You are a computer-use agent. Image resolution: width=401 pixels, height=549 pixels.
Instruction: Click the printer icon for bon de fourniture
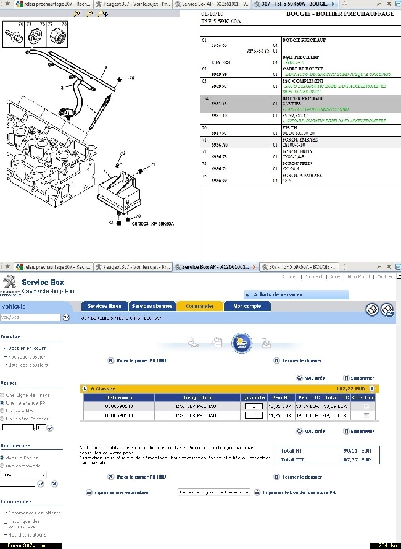(x=257, y=492)
